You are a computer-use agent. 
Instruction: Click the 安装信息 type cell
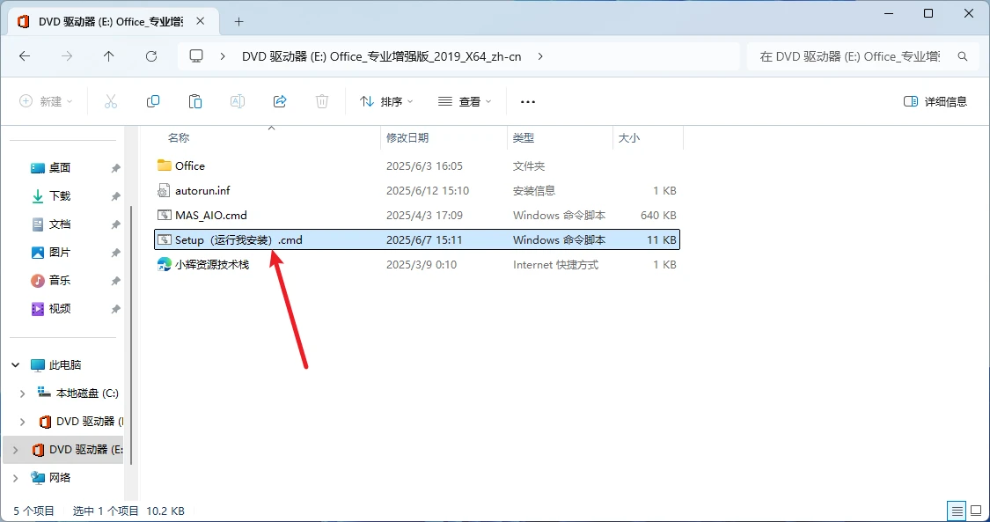tap(534, 191)
